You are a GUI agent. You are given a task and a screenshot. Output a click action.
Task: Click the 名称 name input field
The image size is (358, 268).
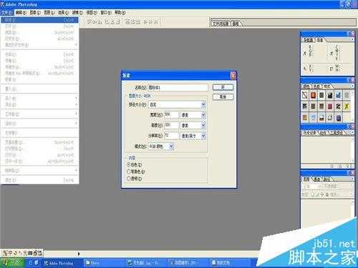(178, 88)
